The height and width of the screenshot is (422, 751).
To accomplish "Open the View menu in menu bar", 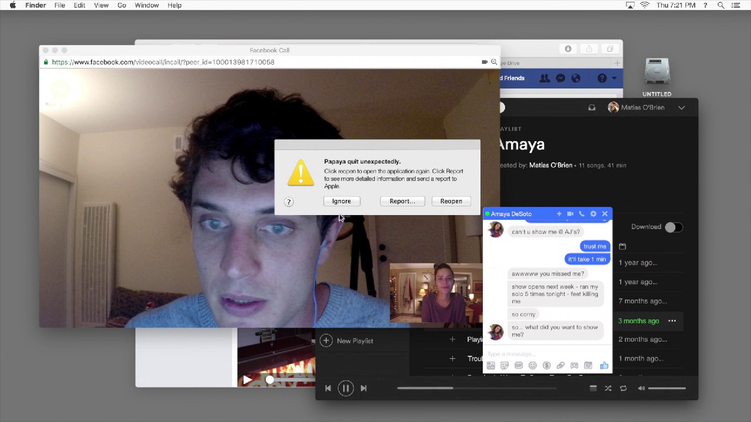I will point(101,5).
